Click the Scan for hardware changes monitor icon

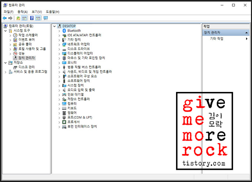[x=46, y=18]
